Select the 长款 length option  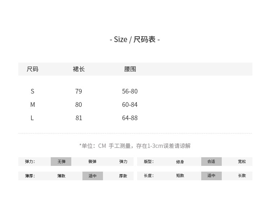pyautogui.click(x=242, y=176)
